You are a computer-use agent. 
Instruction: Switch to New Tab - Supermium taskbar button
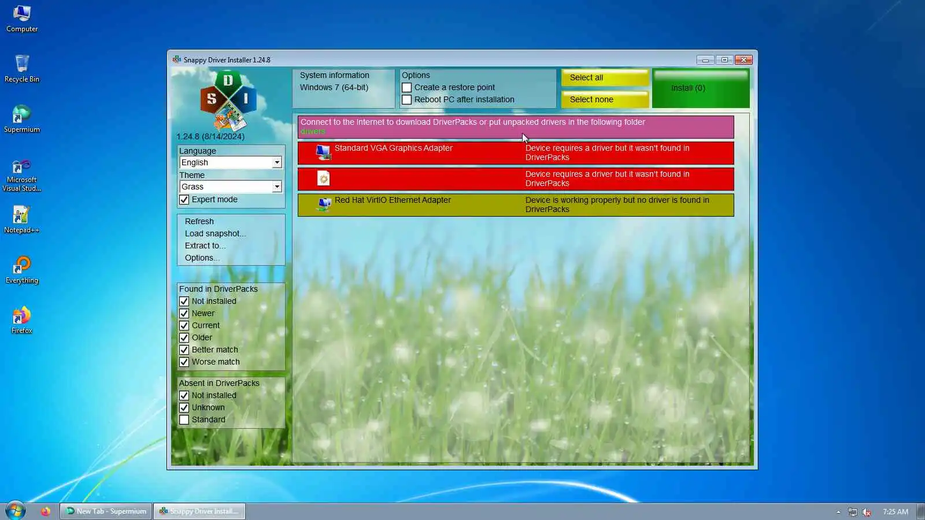coord(106,511)
